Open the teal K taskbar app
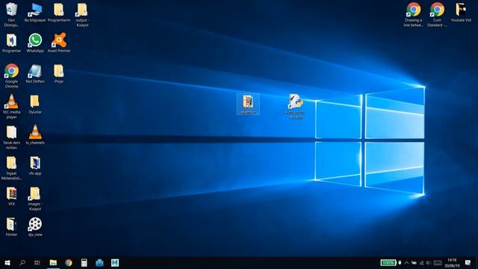478x269 pixels. (115, 262)
